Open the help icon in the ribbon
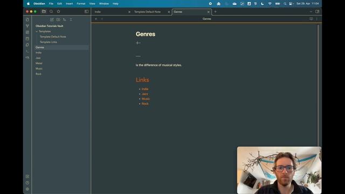The height and width of the screenshot is (194, 345). [x=27, y=183]
